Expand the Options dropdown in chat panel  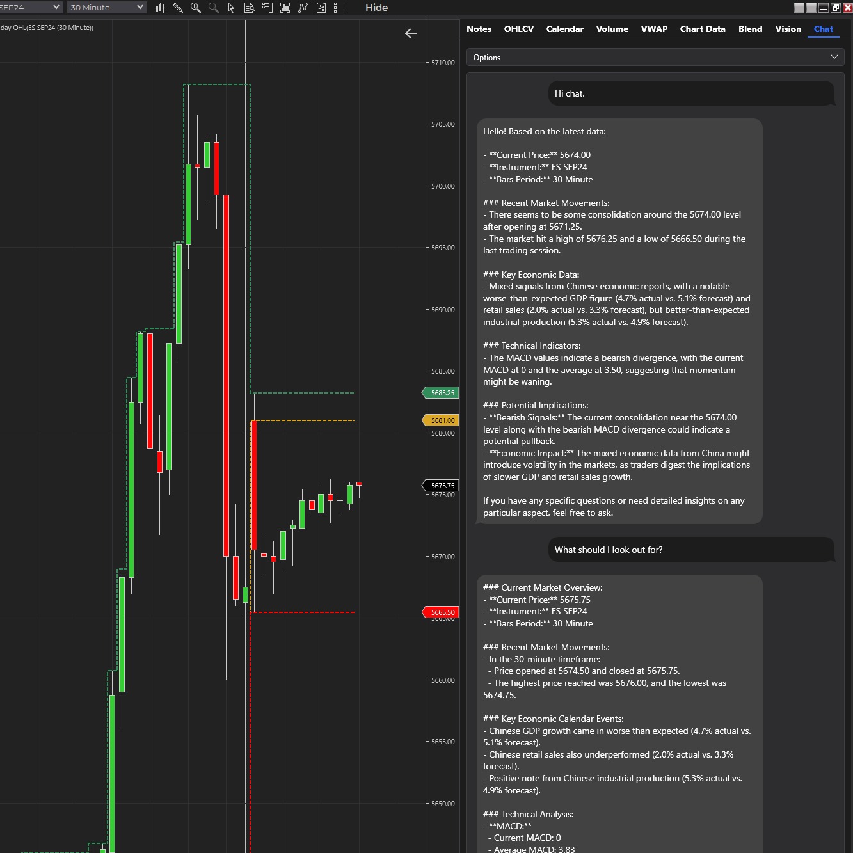[655, 57]
